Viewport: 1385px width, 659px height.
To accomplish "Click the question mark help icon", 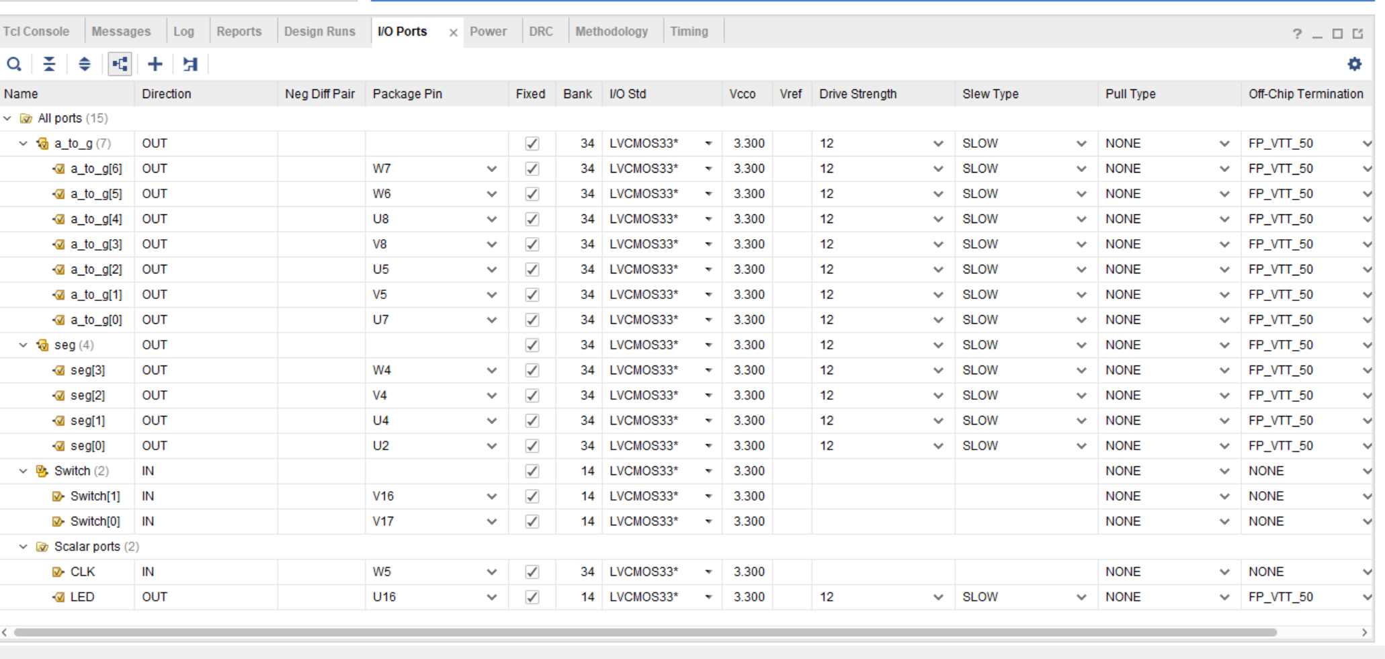I will point(1297,34).
